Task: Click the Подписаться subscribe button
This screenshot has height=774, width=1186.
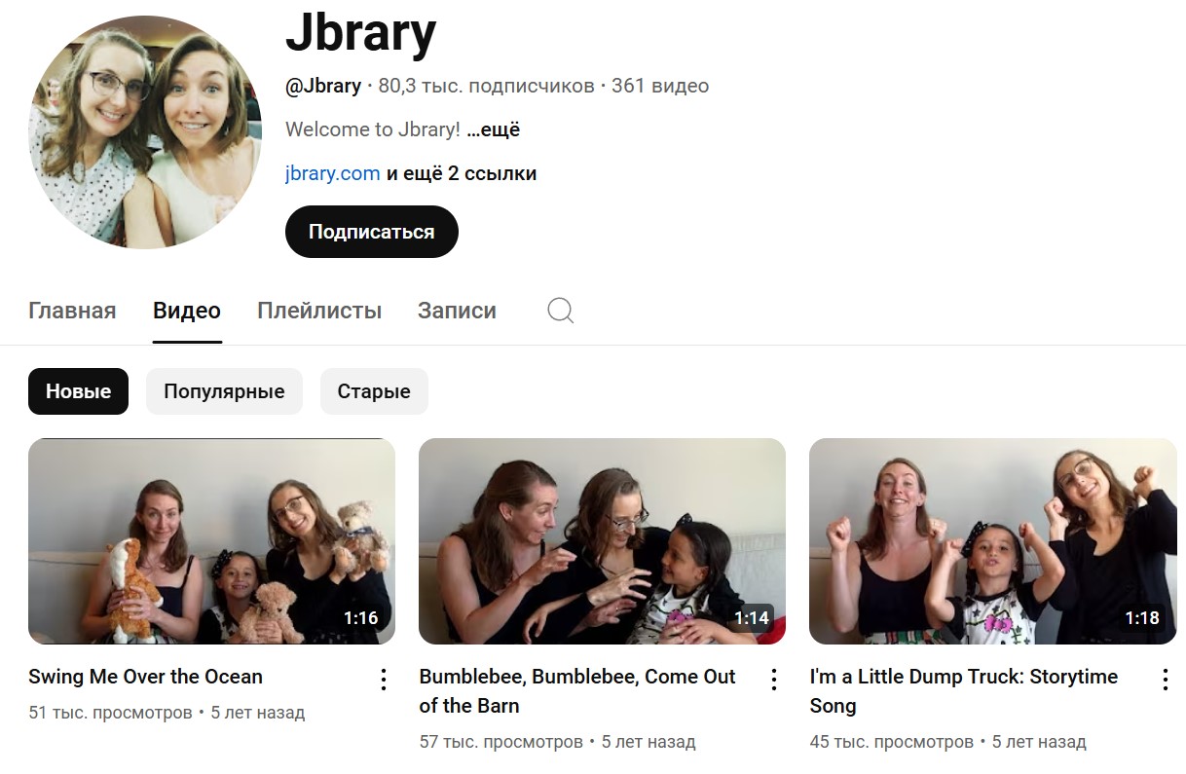Action: [x=371, y=232]
